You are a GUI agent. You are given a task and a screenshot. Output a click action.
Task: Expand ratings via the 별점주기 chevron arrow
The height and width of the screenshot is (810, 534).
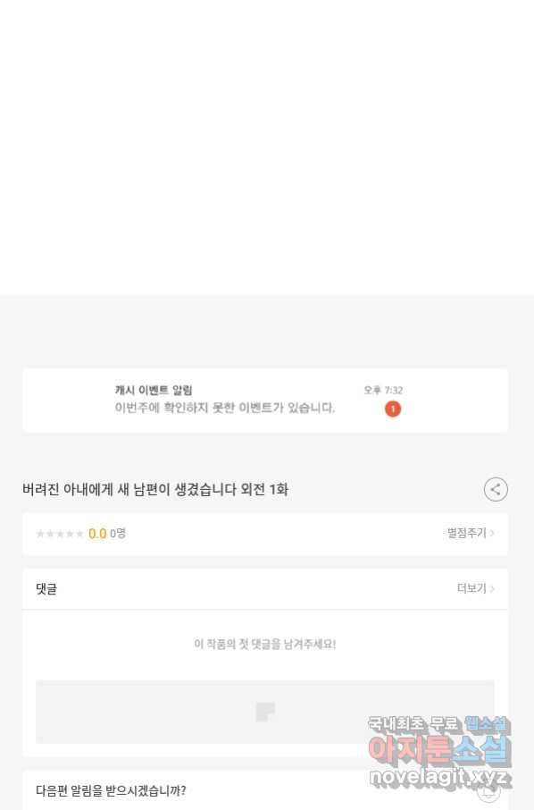click(492, 533)
